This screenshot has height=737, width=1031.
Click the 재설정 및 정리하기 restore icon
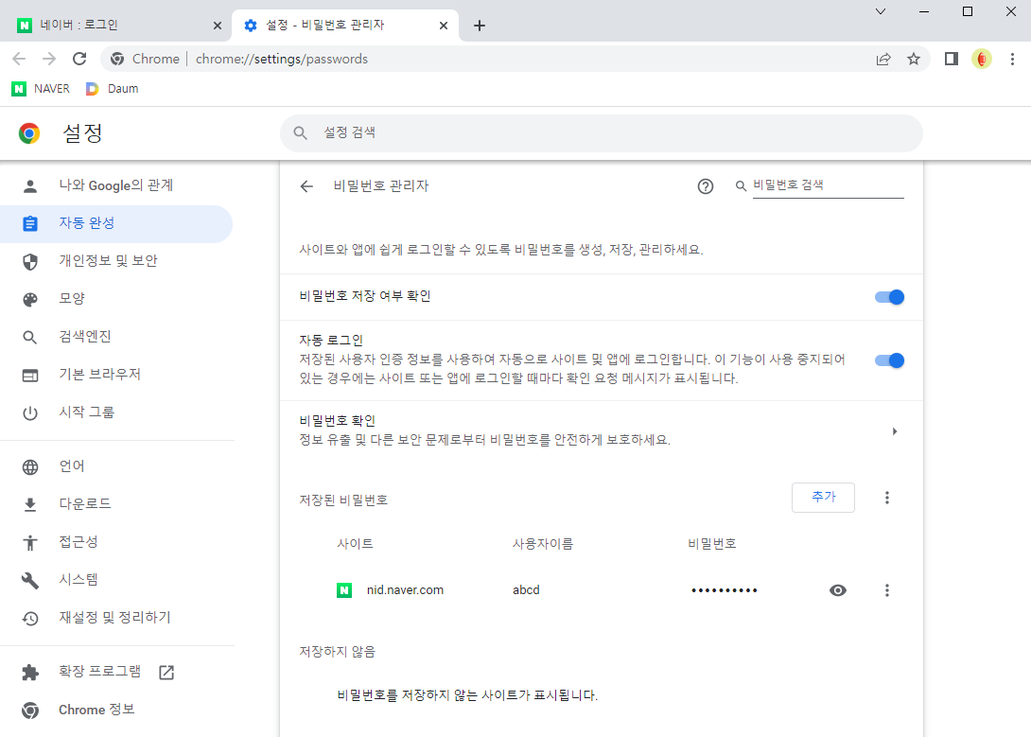click(x=30, y=618)
